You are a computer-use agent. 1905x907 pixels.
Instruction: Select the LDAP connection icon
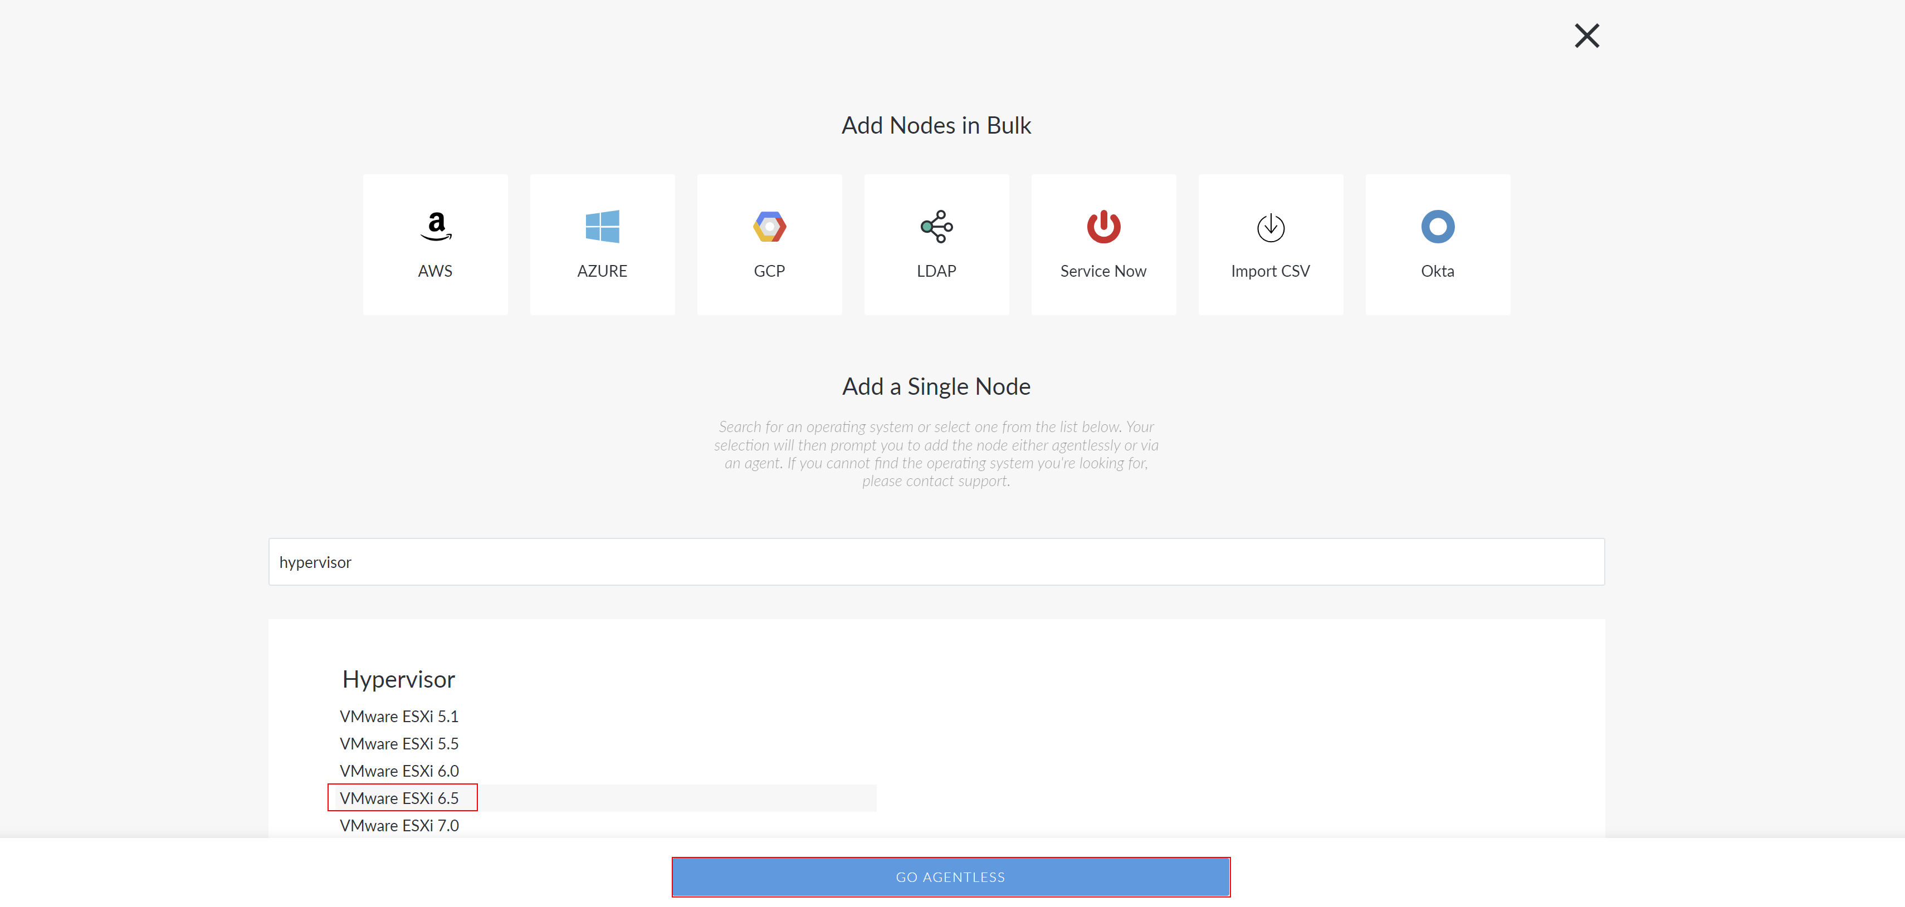[936, 227]
